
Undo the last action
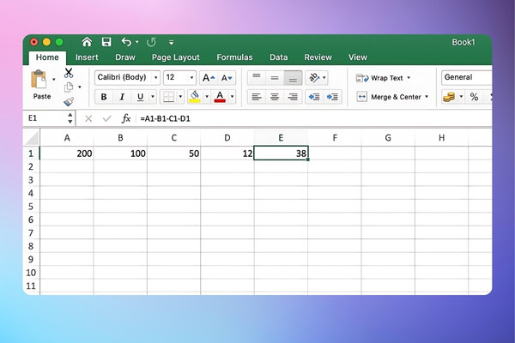126,42
